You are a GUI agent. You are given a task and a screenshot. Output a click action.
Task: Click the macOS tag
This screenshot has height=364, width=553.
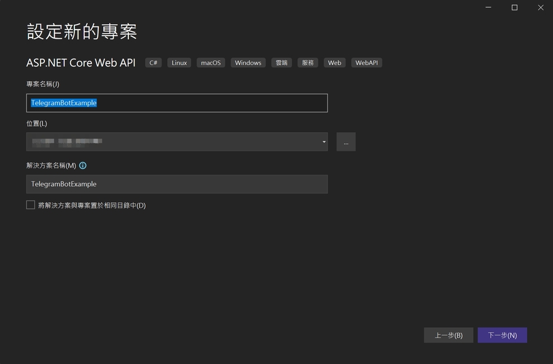pyautogui.click(x=211, y=63)
